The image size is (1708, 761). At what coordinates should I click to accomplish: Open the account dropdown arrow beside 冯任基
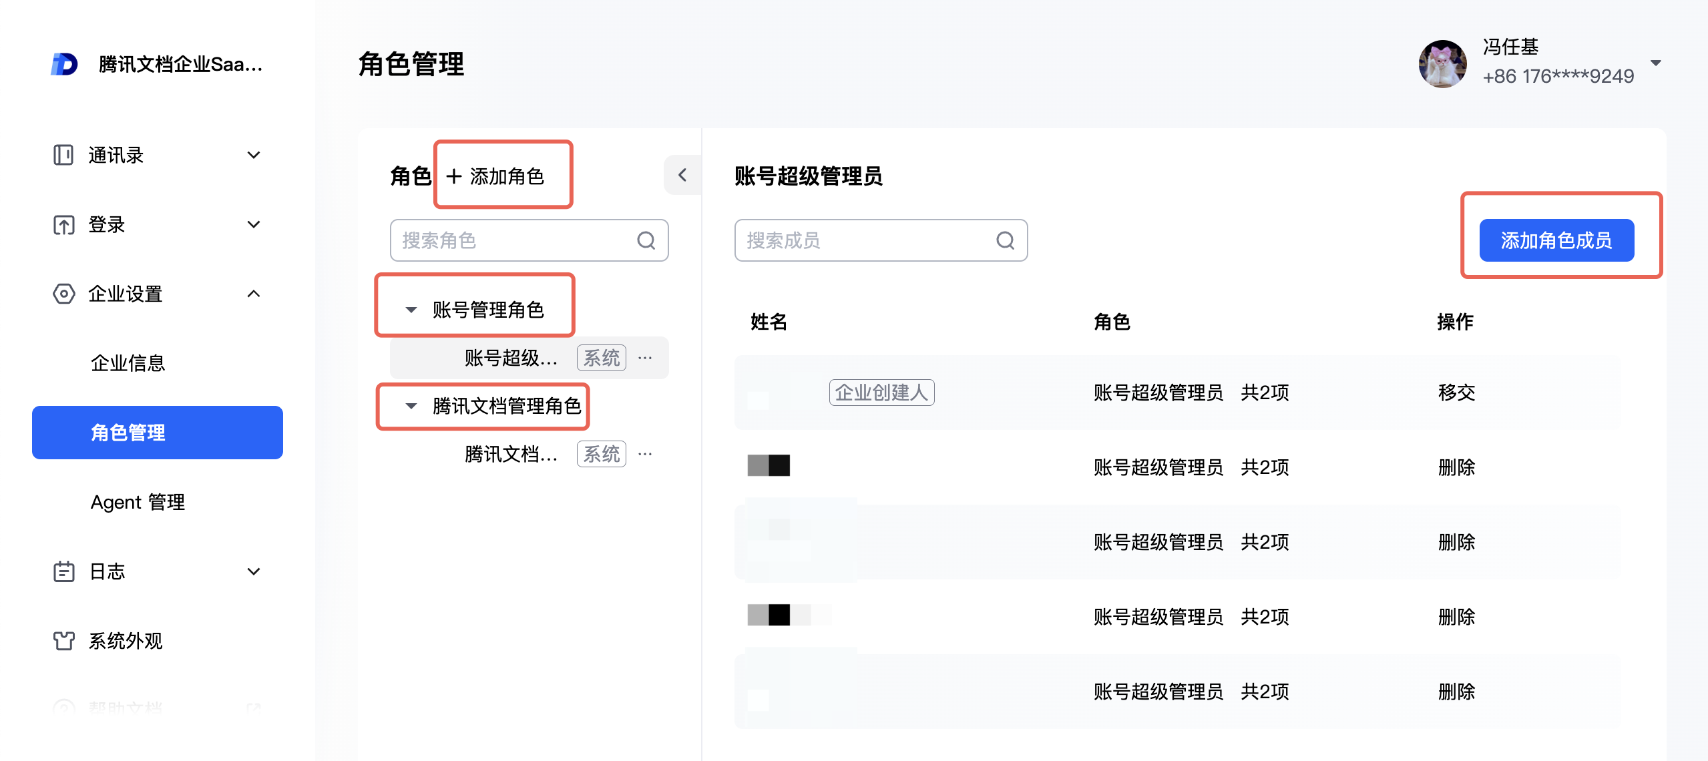1656,63
